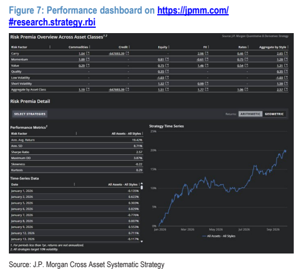Click the pop-out icon beside Short Volatility FX 0.99
The image size is (302, 273).
pos(206,83)
